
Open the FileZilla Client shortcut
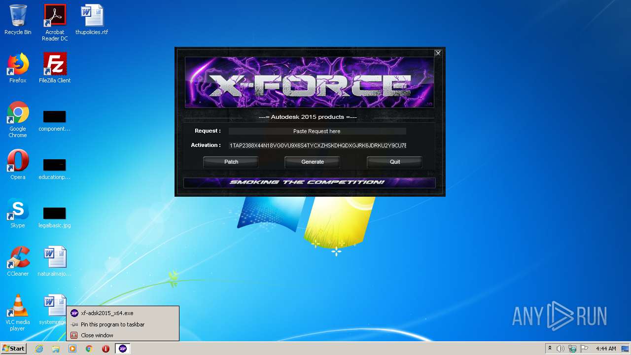click(55, 68)
